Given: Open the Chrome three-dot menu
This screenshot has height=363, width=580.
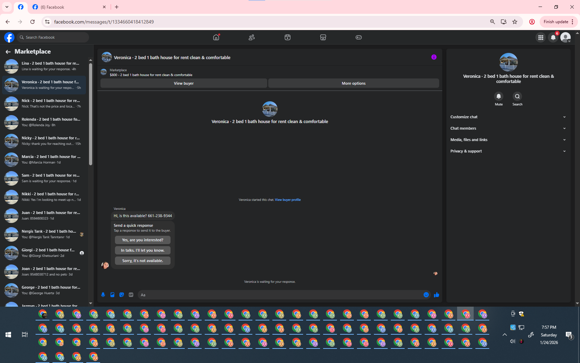Looking at the screenshot, I should (x=572, y=22).
